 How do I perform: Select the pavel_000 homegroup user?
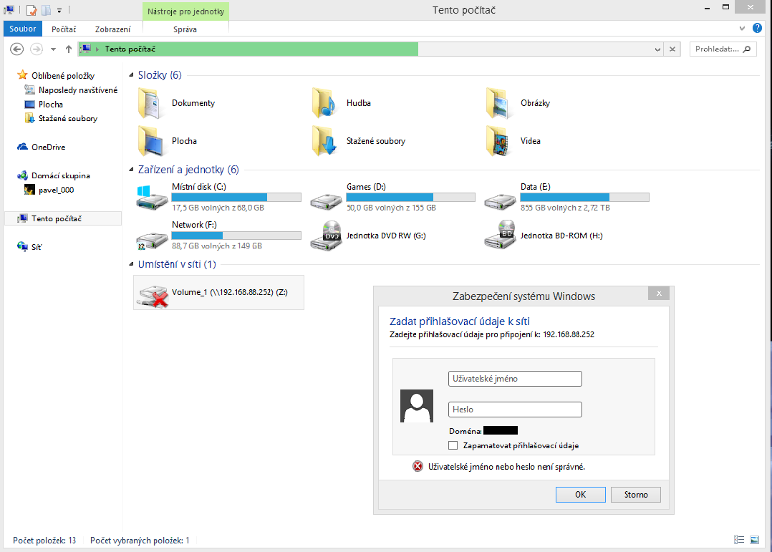point(56,190)
